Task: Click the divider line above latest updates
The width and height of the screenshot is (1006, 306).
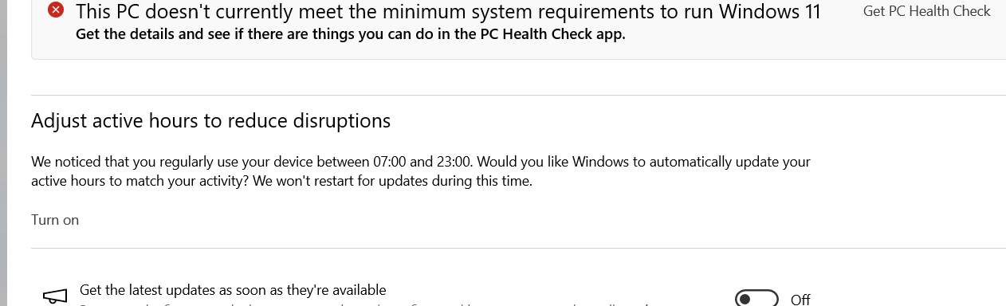Action: pyautogui.click(x=518, y=248)
